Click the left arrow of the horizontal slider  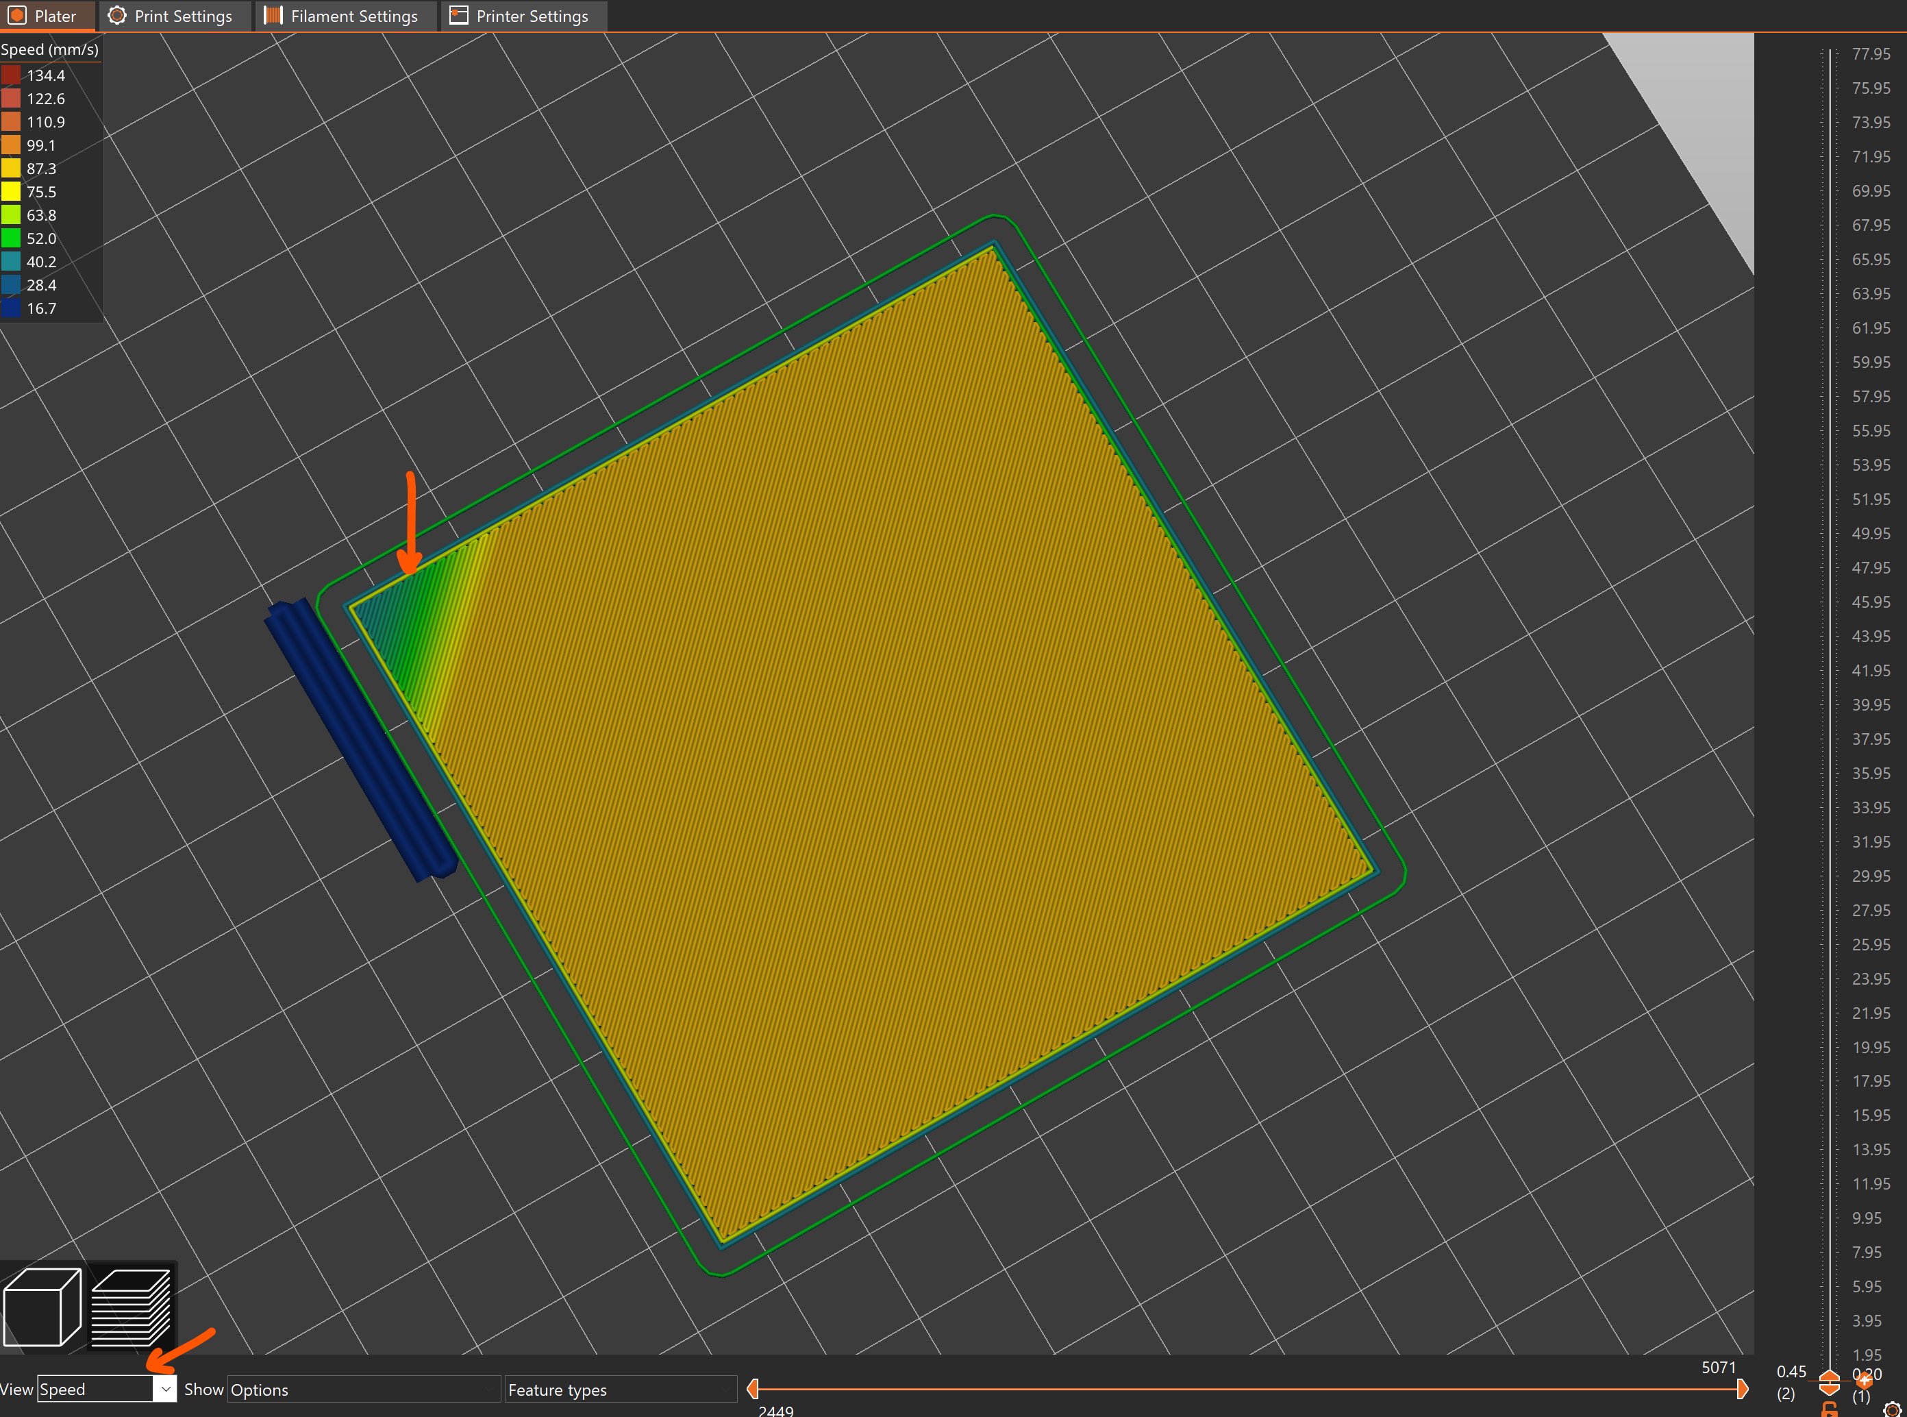click(753, 1390)
